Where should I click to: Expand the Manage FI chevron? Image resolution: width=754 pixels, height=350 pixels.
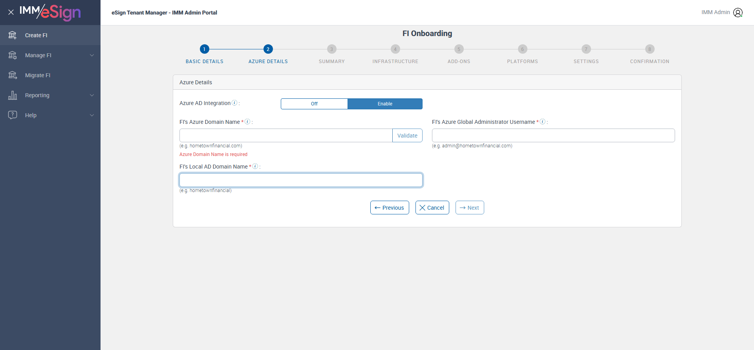click(x=92, y=55)
